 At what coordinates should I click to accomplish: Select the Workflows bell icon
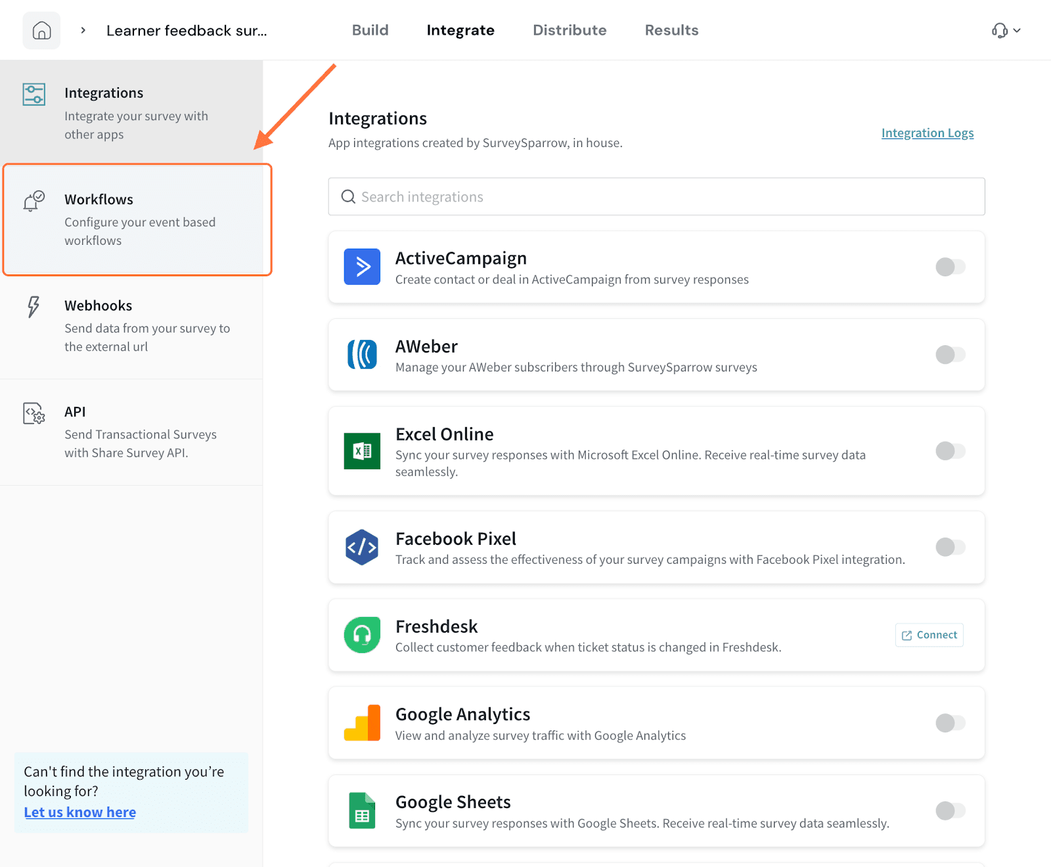click(x=34, y=201)
